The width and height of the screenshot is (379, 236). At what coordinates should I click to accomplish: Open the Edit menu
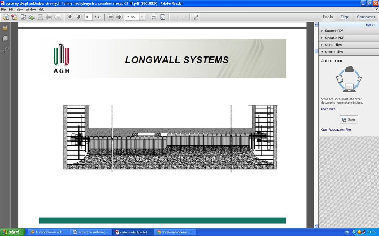coord(11,9)
